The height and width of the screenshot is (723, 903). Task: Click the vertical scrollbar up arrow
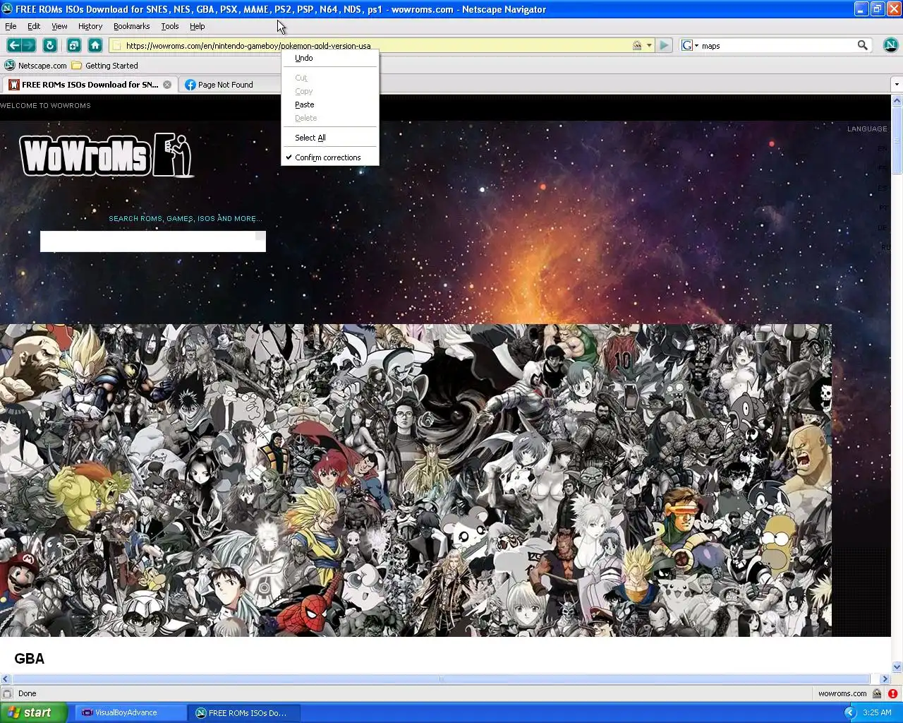[897, 100]
